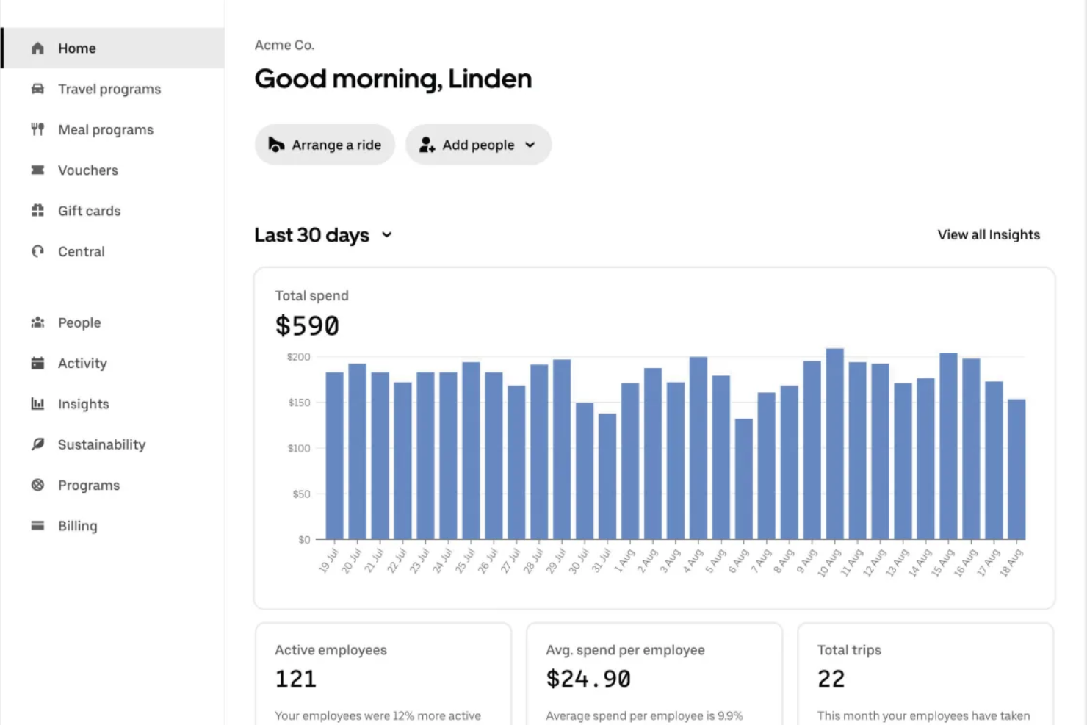
Task: Select the Gift cards icon
Action: point(37,211)
